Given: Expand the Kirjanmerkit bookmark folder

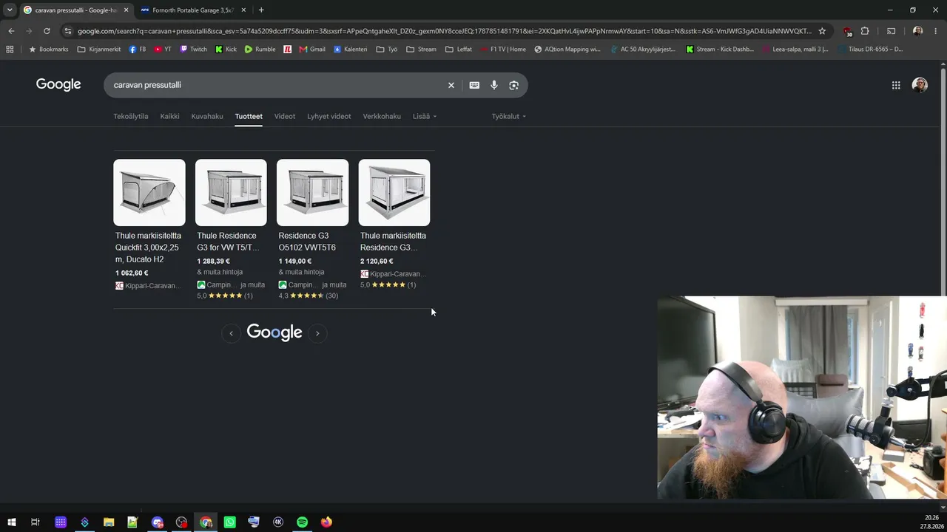Looking at the screenshot, I should 99,50.
